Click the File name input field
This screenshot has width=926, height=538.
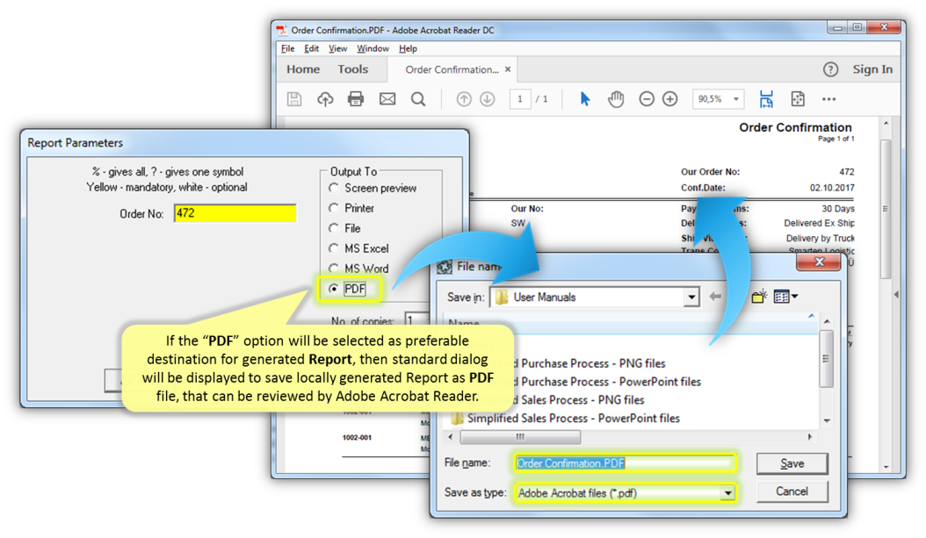point(626,463)
